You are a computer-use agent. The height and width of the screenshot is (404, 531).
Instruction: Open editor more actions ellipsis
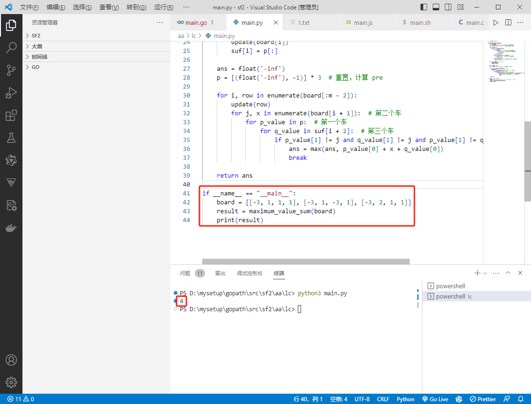tap(521, 22)
